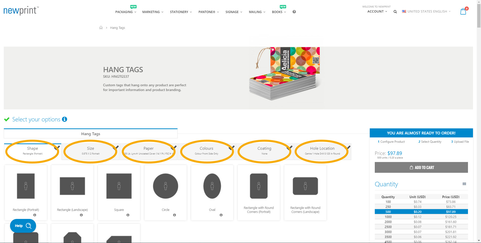This screenshot has width=481, height=243.
Task: Open the help question mark icon in navigation
Action: [294, 12]
